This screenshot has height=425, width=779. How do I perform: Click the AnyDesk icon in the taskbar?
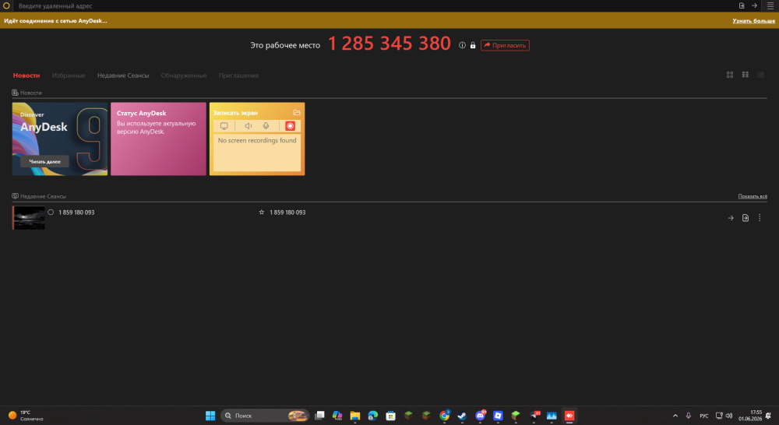(x=569, y=416)
